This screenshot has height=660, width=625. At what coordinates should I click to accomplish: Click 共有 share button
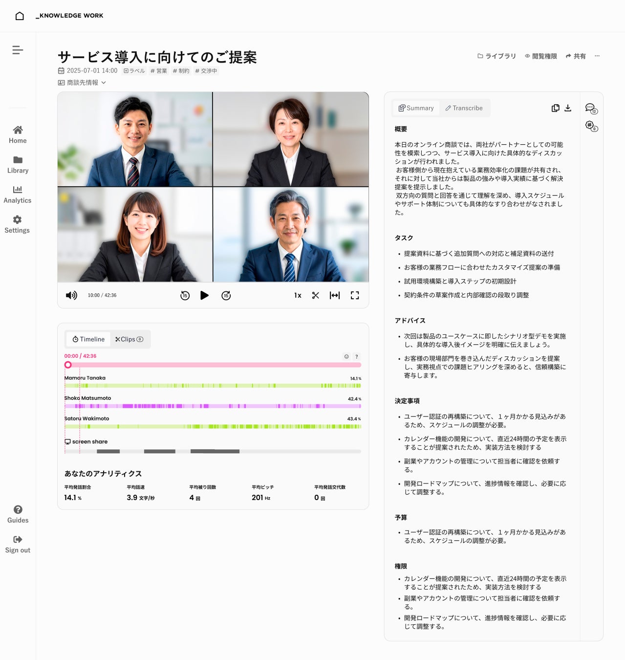576,56
